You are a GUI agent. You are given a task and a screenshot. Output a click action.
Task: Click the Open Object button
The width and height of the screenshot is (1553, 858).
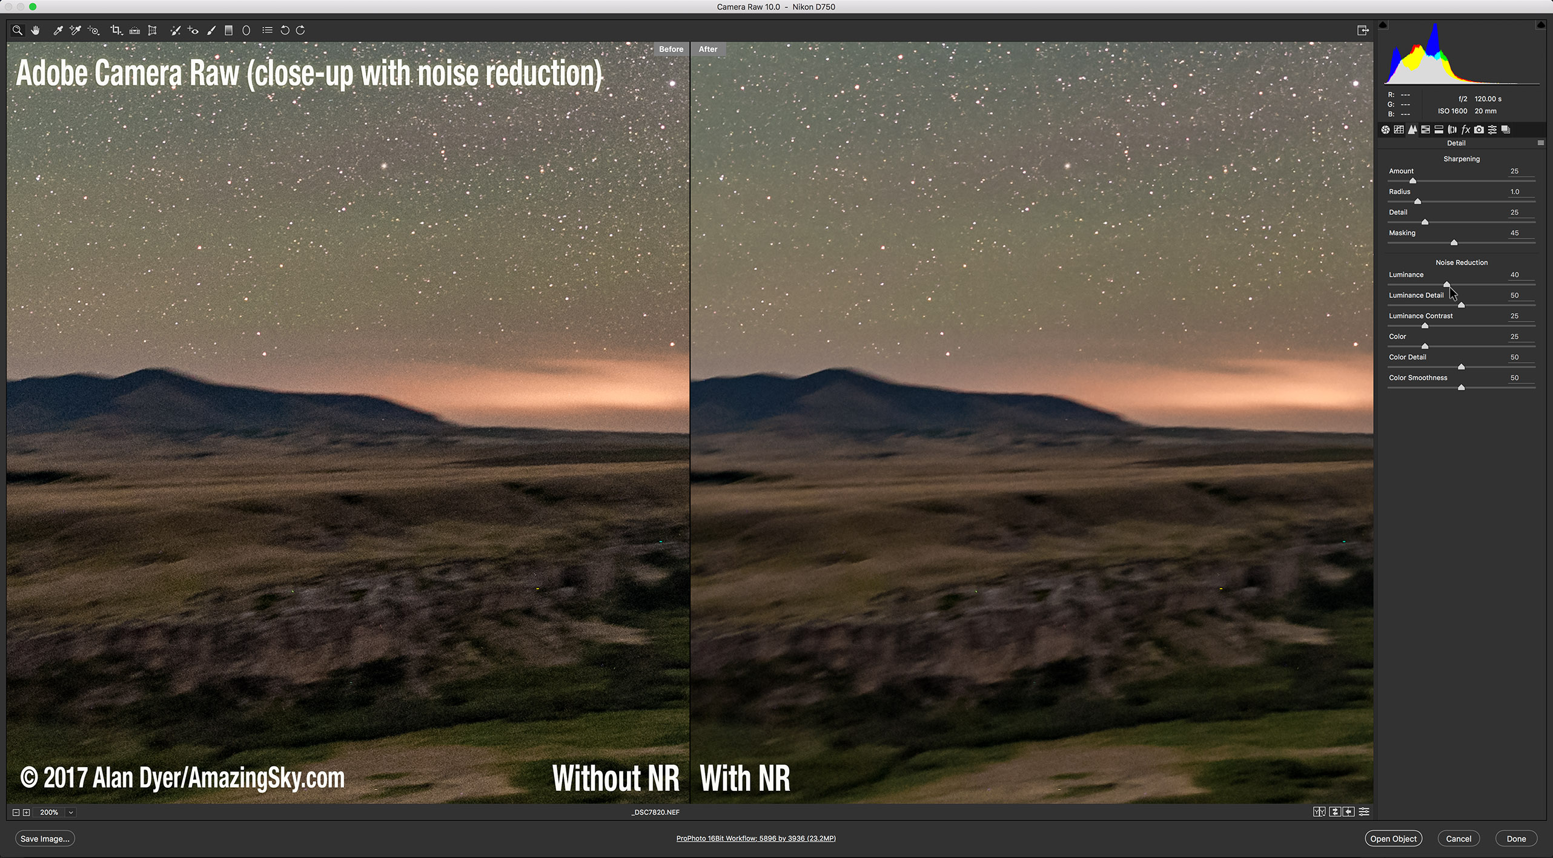(x=1393, y=839)
